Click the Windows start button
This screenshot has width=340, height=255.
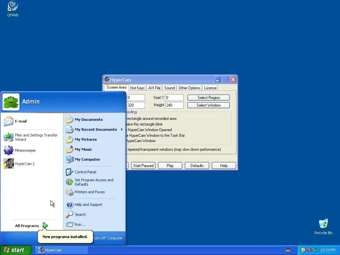point(16,250)
